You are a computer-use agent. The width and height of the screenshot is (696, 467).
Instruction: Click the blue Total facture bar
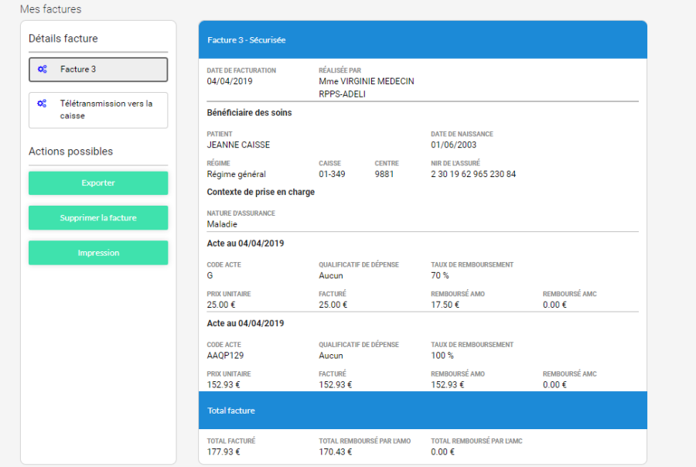point(422,411)
